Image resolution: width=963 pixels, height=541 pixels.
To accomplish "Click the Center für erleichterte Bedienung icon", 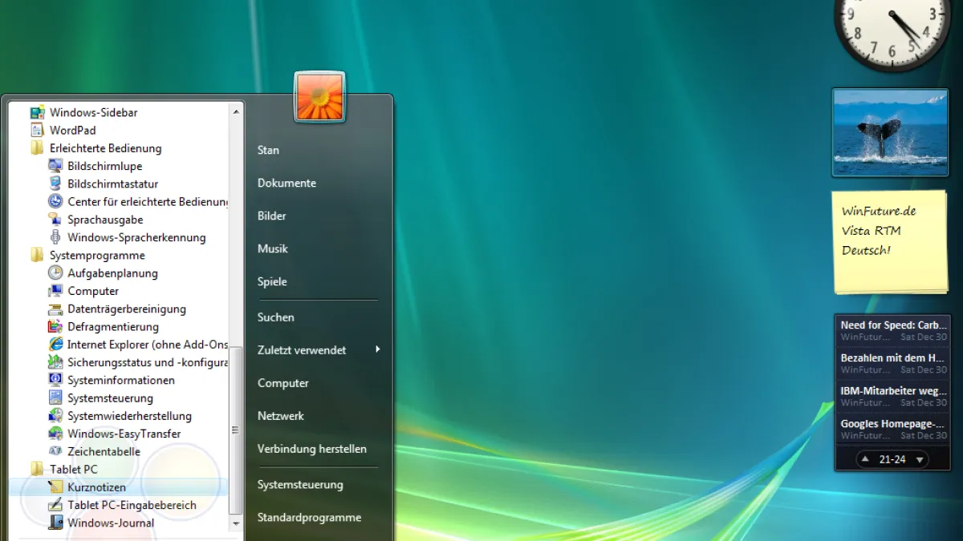I will click(x=55, y=201).
